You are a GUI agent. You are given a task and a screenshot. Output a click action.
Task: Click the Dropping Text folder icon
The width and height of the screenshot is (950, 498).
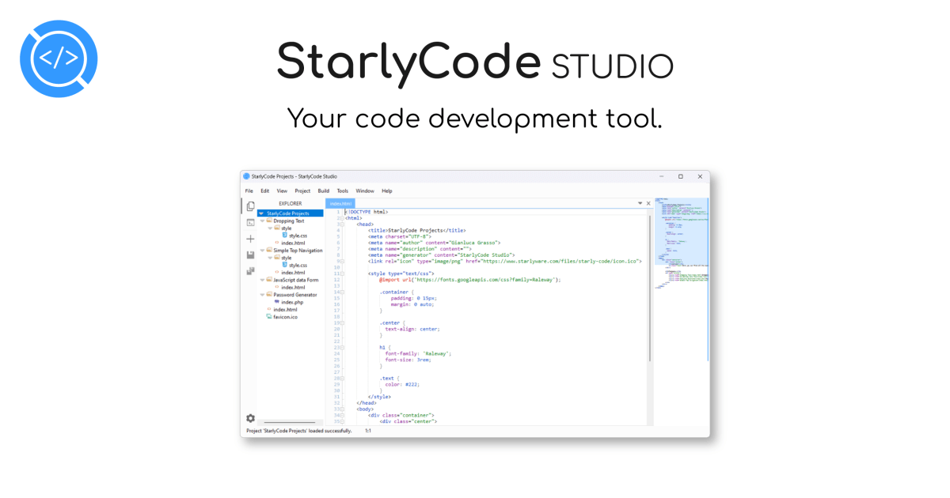click(270, 221)
